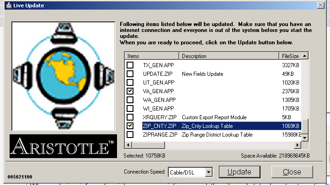
Task: Open the Connection Speed dropdown arrow
Action: (208, 172)
